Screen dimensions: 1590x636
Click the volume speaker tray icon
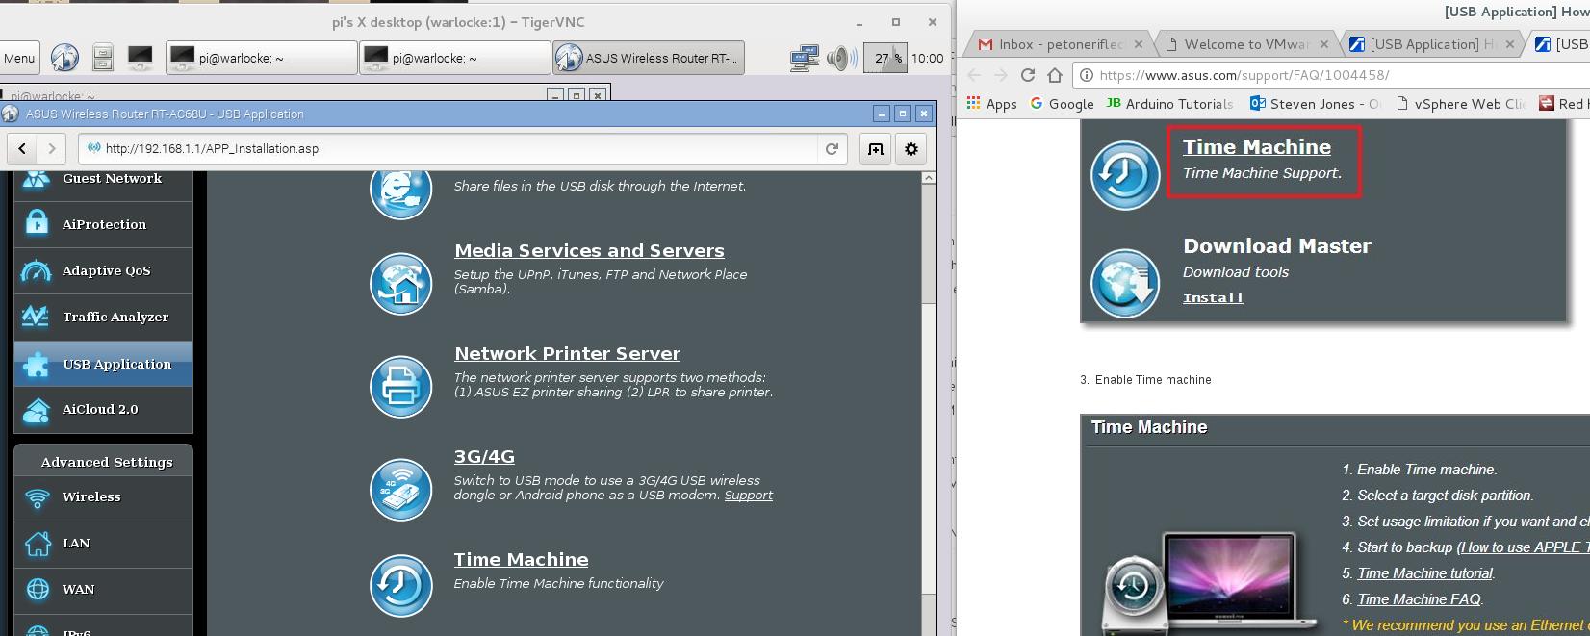[x=840, y=58]
